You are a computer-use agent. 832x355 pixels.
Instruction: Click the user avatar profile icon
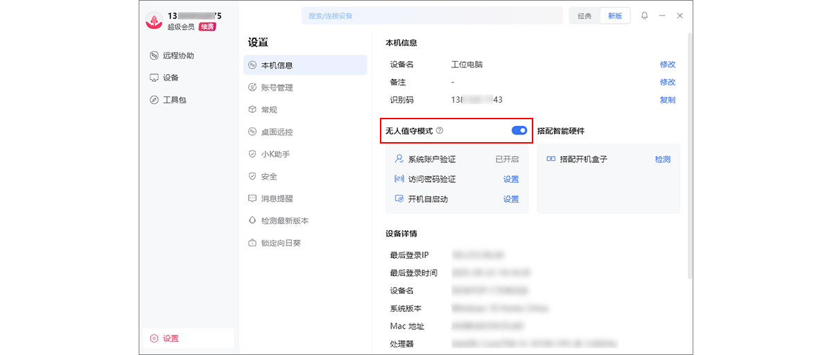154,21
